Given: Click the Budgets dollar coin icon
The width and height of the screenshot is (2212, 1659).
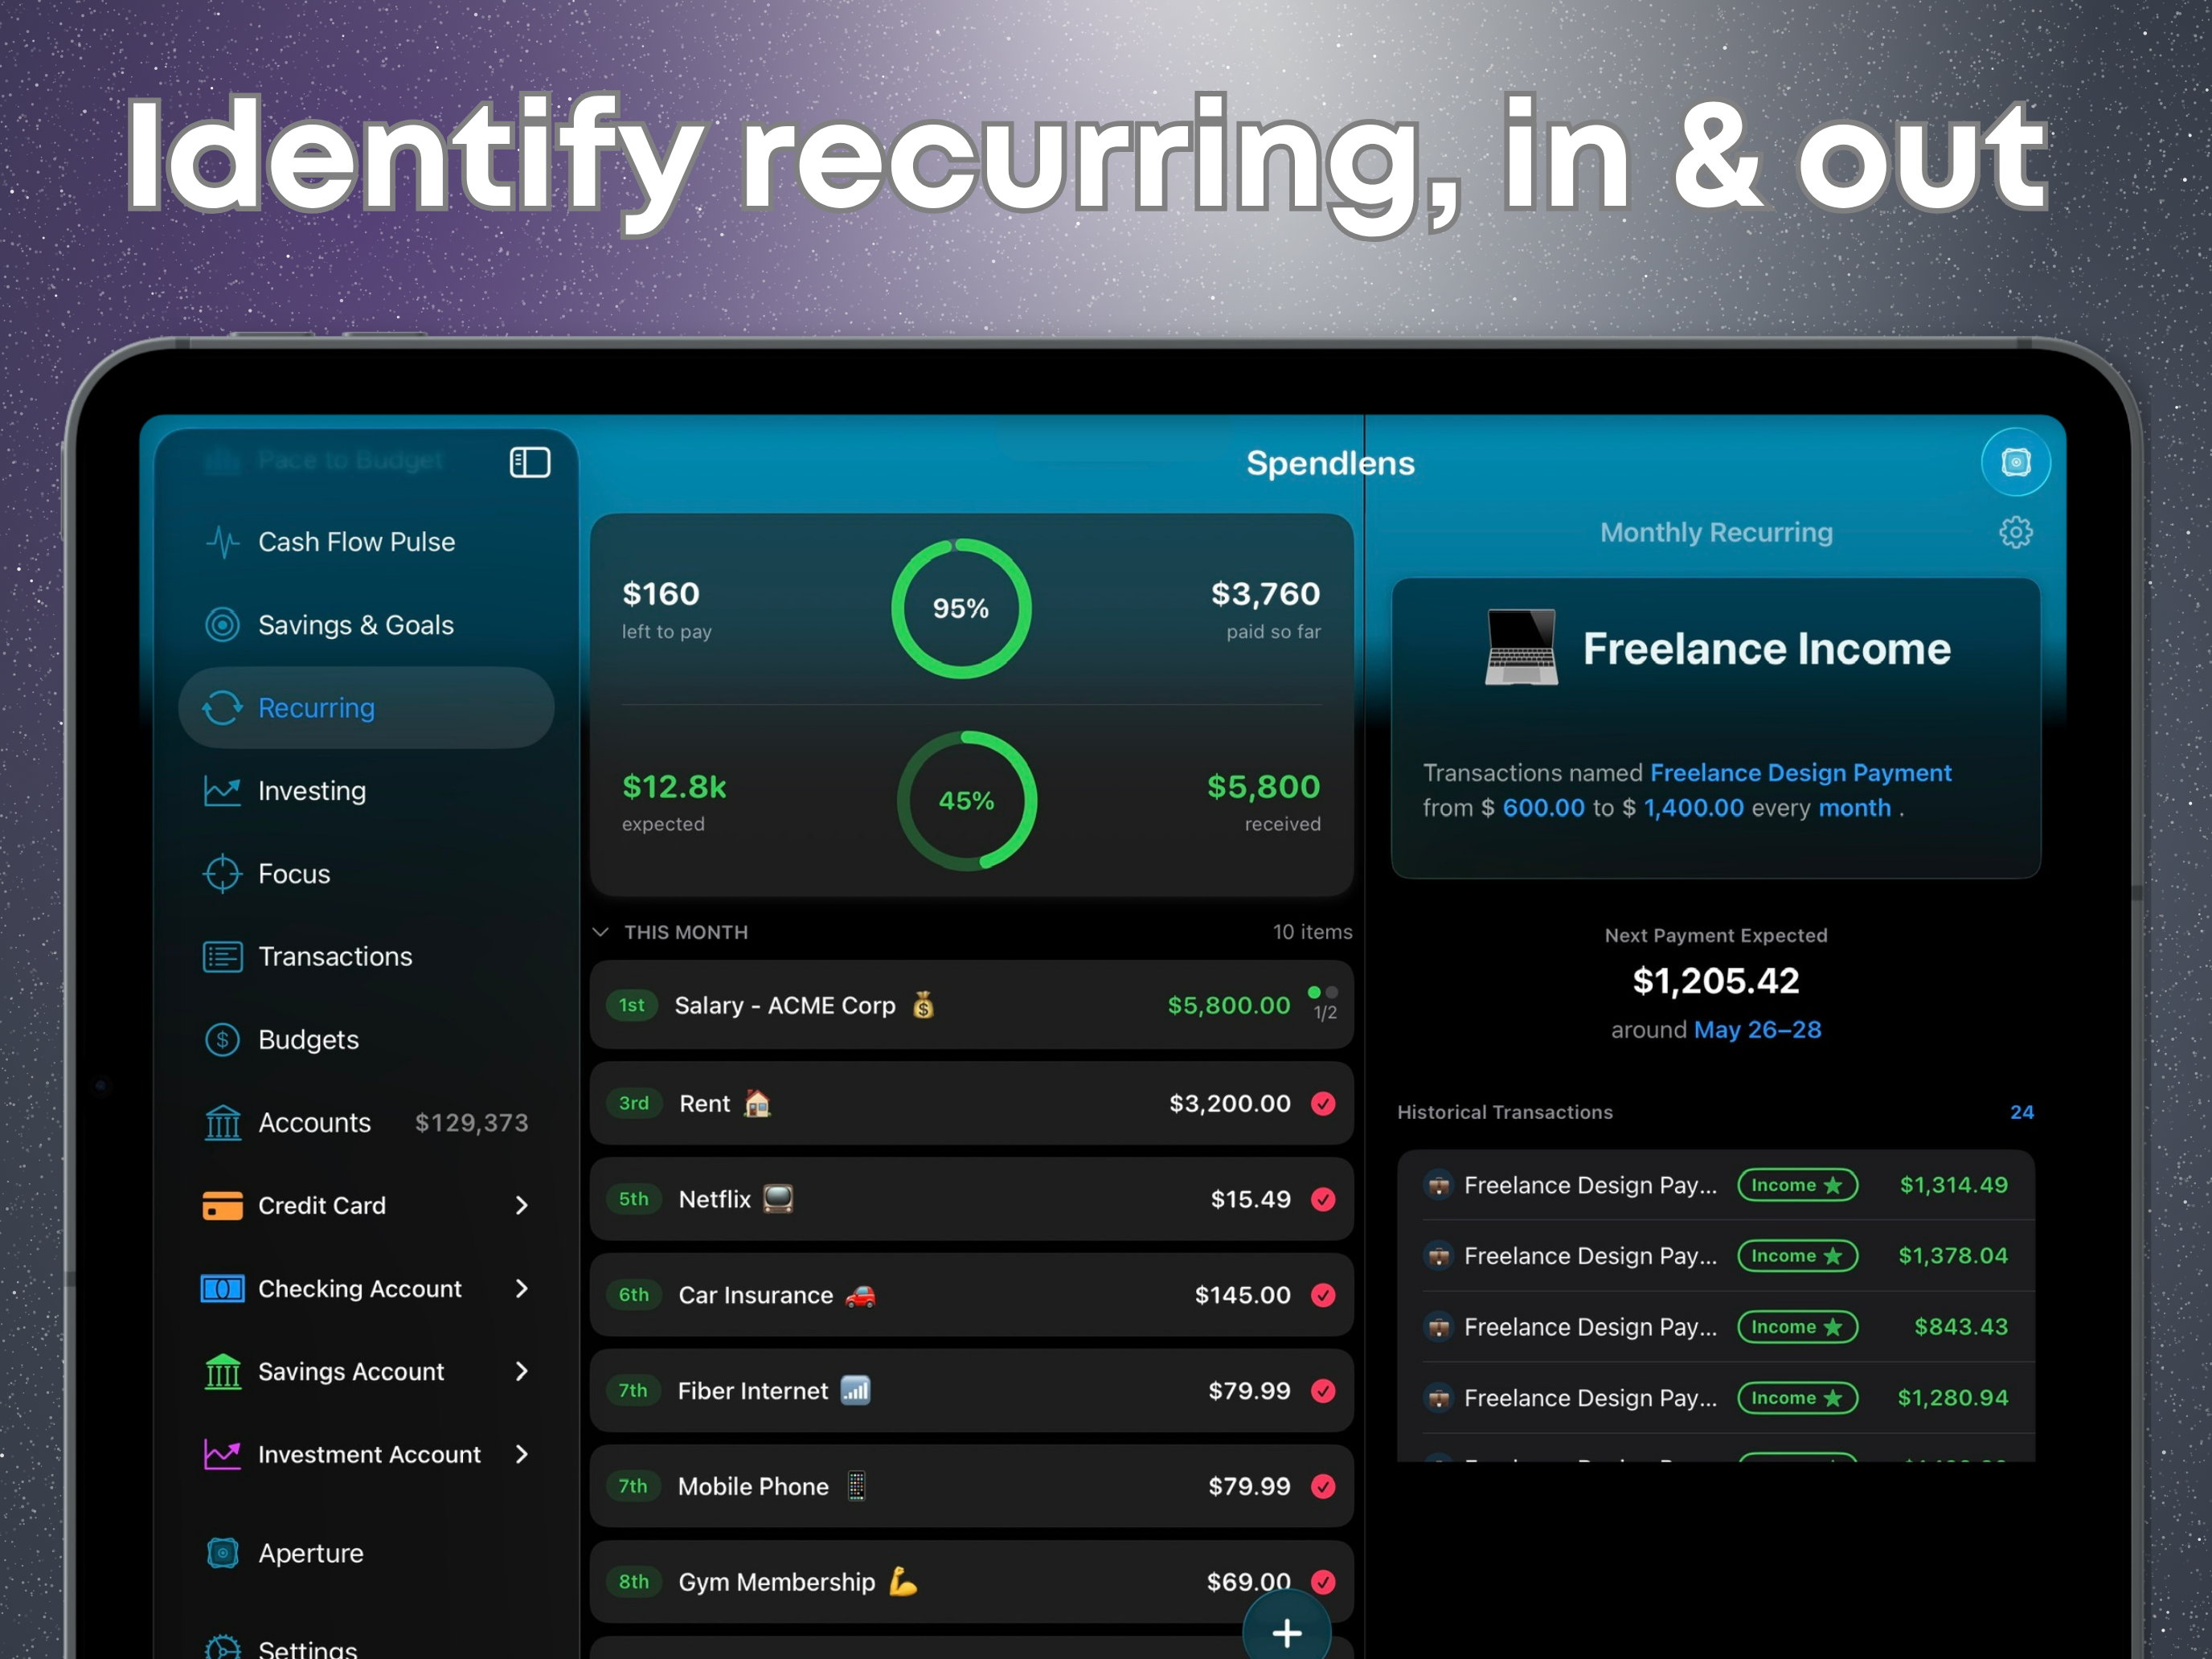Looking at the screenshot, I should (222, 1040).
